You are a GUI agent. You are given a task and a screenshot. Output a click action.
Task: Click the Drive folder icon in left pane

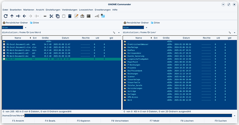pyautogui.click(x=31, y=23)
